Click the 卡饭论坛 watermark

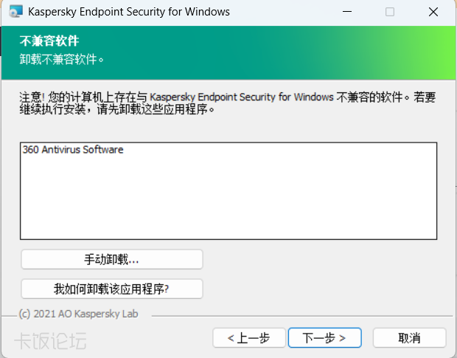pos(50,340)
